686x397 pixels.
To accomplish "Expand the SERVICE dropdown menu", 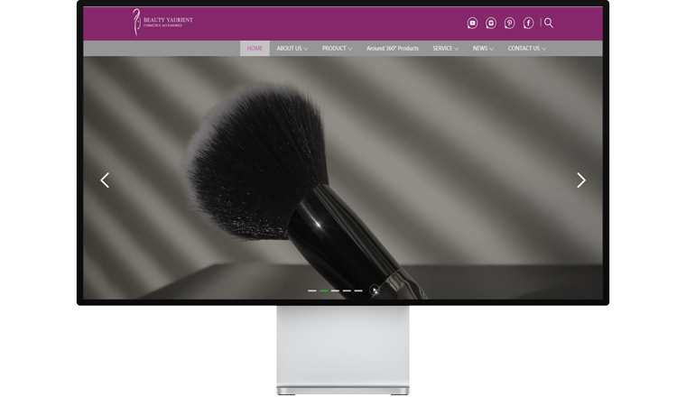I will (x=445, y=49).
